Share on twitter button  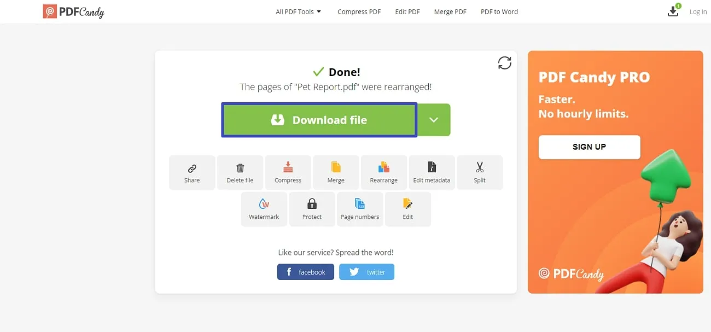point(366,272)
